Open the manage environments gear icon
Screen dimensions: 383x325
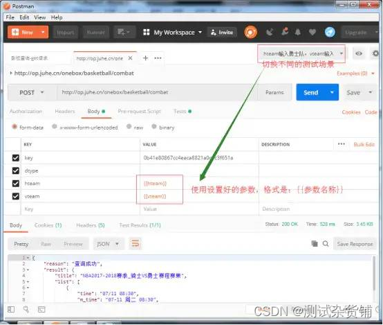pos(375,53)
